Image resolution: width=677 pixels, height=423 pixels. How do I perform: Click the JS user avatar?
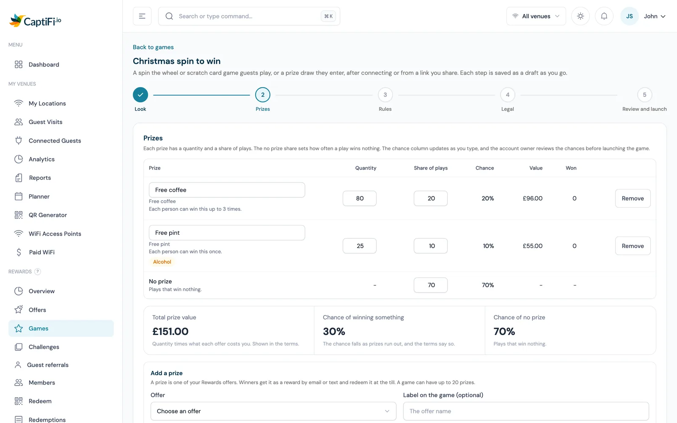[x=630, y=16]
